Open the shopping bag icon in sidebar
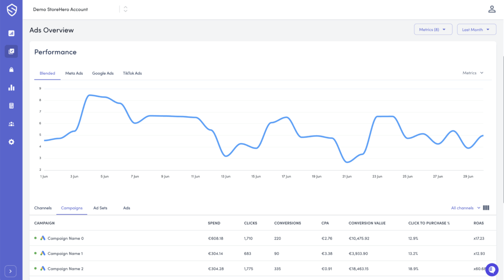The height and width of the screenshot is (280, 504). 11,70
